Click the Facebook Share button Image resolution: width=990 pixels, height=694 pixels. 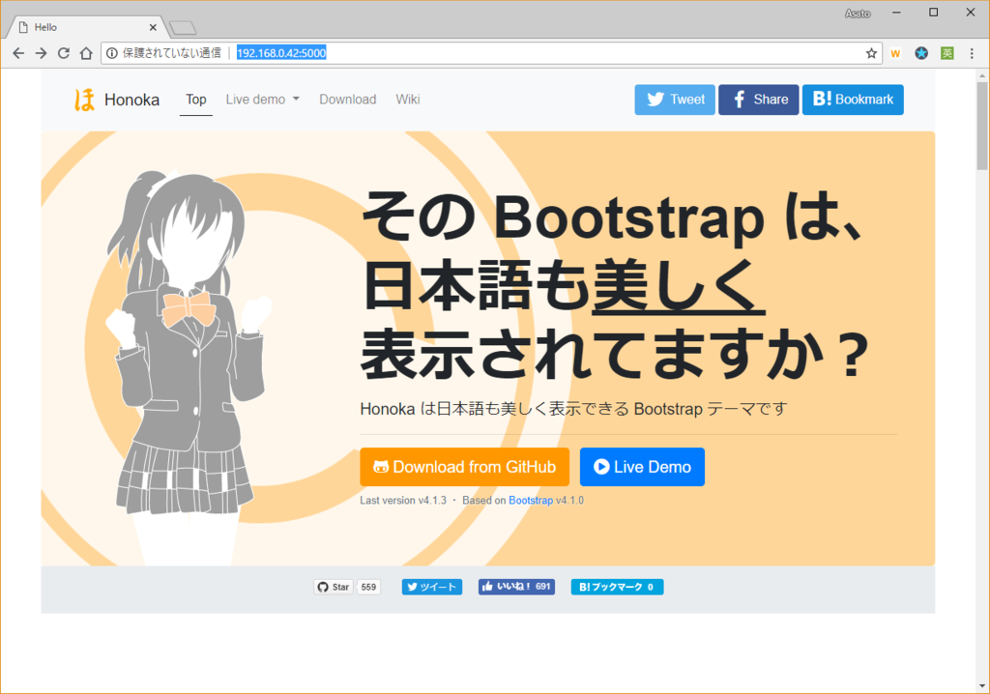(758, 100)
